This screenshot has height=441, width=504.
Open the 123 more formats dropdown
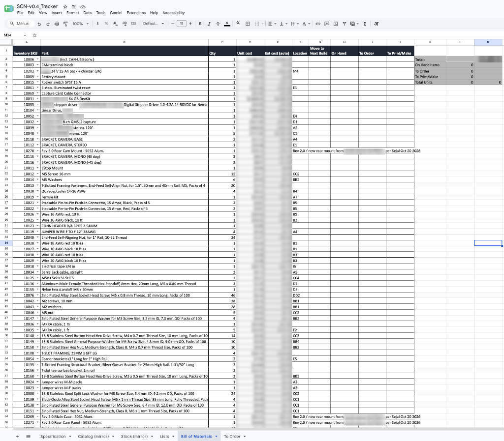coord(133,24)
